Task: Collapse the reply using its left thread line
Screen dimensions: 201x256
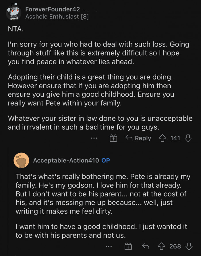Action: point(8,201)
